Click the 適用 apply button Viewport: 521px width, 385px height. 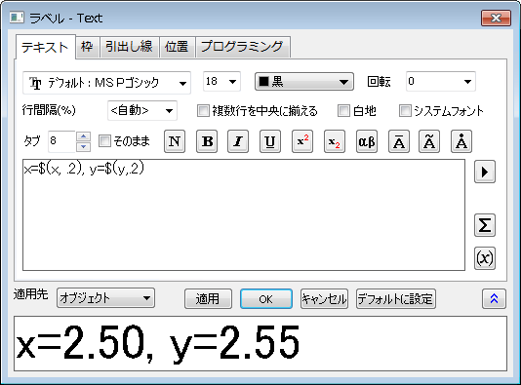click(x=208, y=298)
